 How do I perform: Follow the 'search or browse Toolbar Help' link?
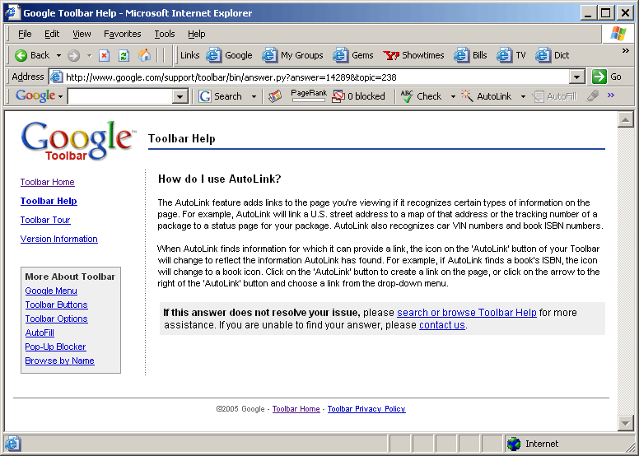[466, 313]
